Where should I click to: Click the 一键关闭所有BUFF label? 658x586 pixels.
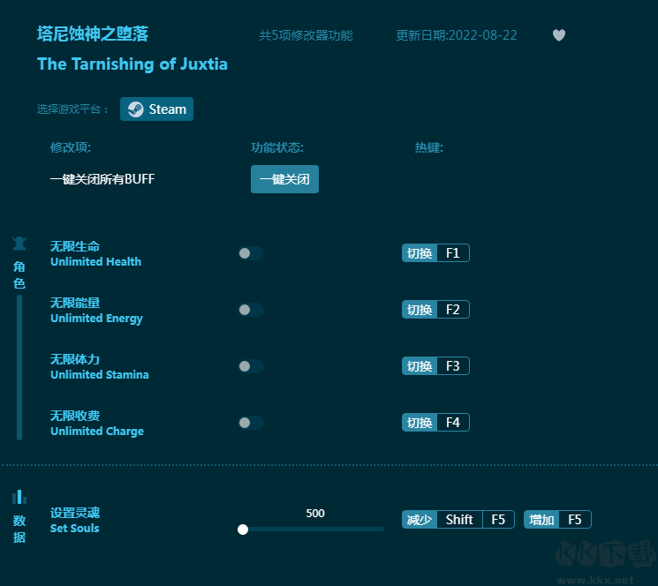(102, 179)
